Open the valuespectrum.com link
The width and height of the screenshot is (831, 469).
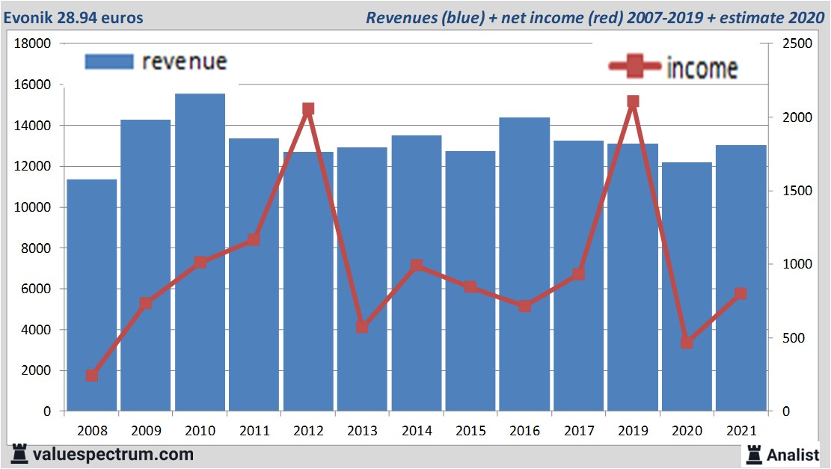(114, 454)
